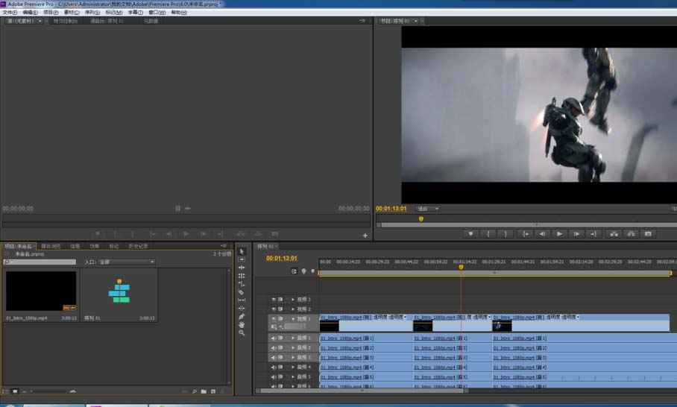
Task: Open button editor plus in Source monitor
Action: tap(365, 236)
